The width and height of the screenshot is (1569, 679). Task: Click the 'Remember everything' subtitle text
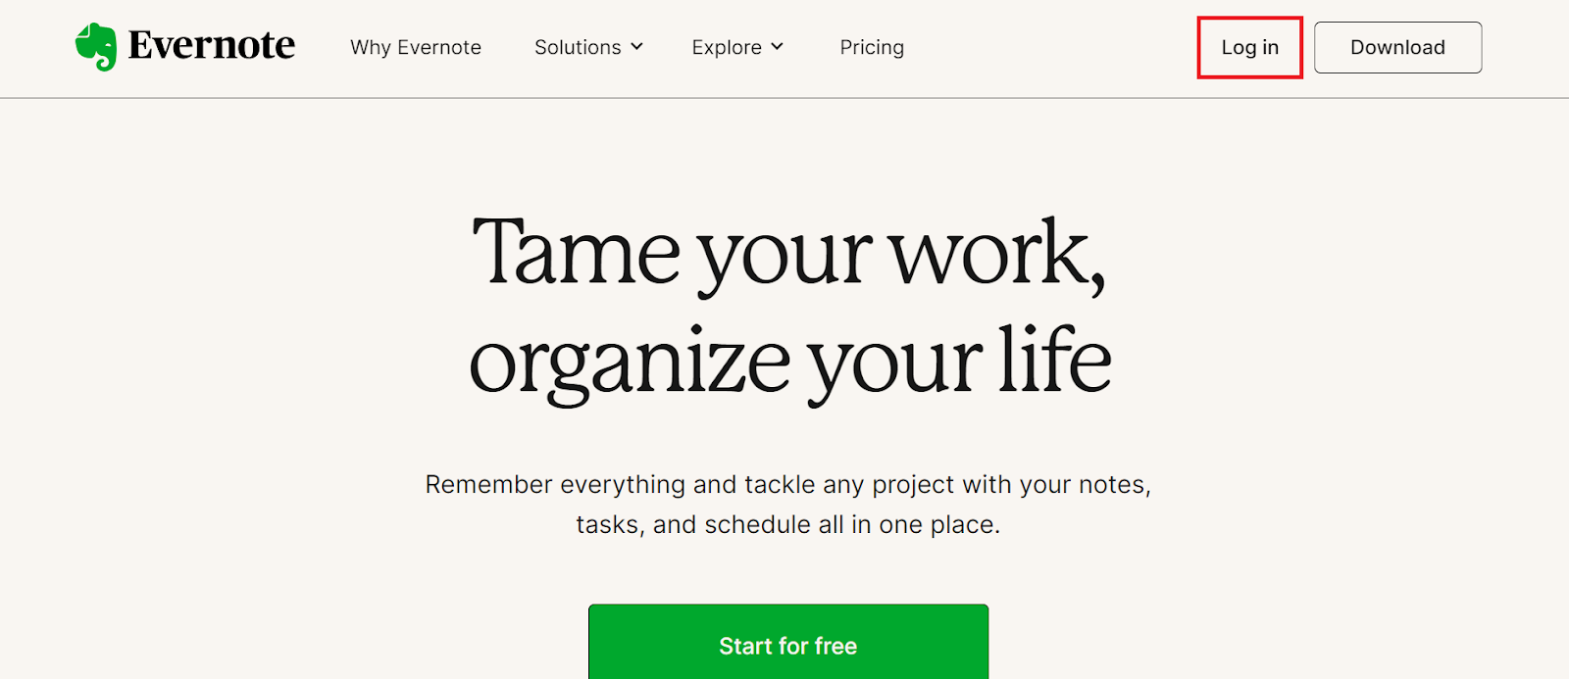click(x=555, y=485)
